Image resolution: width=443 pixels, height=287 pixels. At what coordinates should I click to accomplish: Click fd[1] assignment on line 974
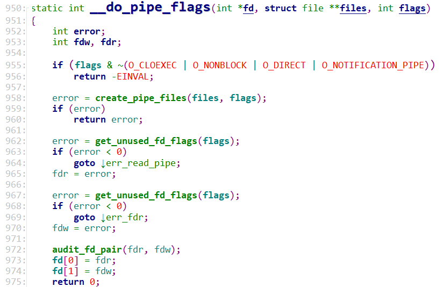[x=84, y=271]
